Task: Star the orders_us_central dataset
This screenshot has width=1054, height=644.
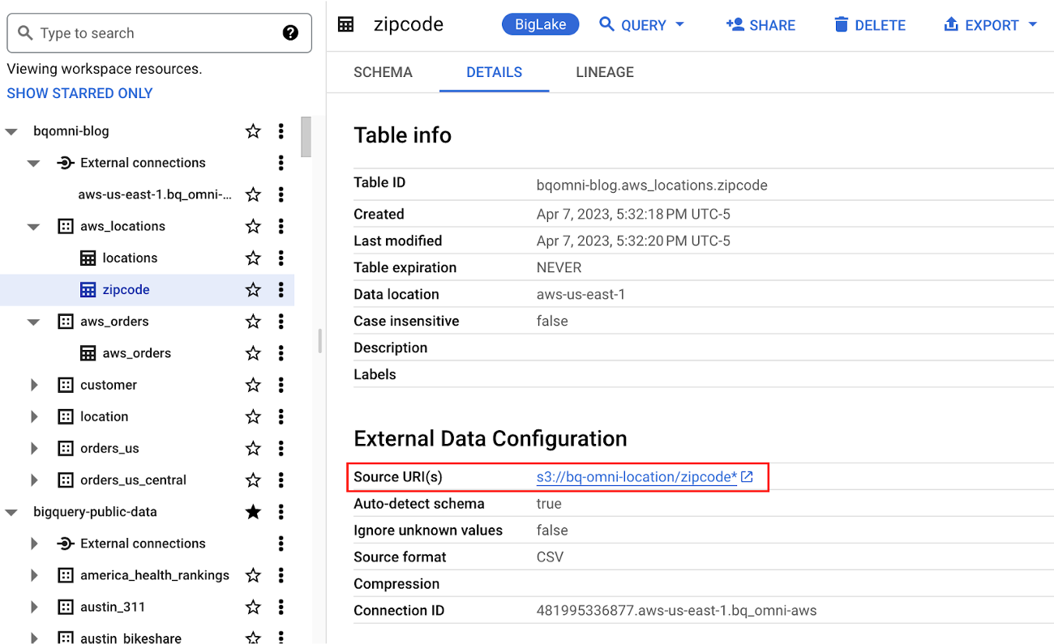Action: 253,480
